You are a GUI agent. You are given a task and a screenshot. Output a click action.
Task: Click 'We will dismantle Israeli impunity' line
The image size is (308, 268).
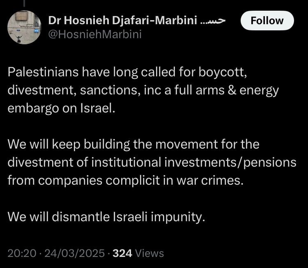pos(106,217)
